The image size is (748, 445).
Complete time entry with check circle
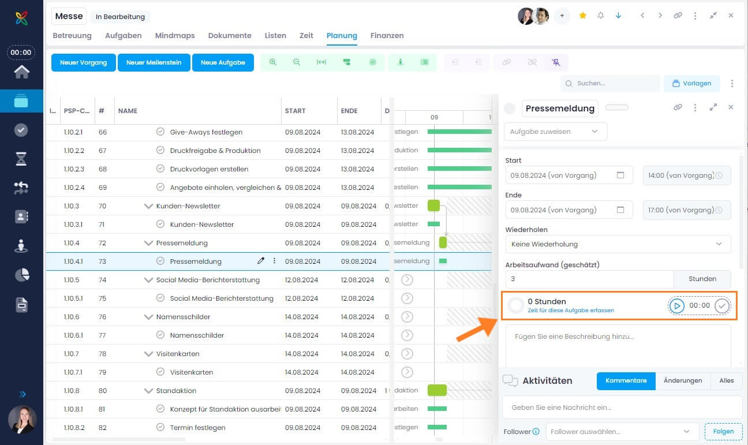point(722,305)
